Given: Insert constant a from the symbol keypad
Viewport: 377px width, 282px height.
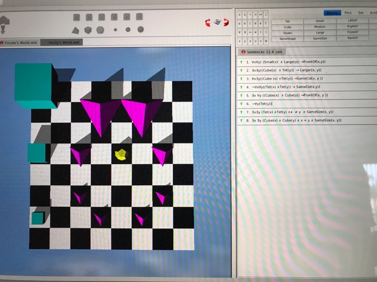Looking at the screenshot, I should (x=240, y=24).
